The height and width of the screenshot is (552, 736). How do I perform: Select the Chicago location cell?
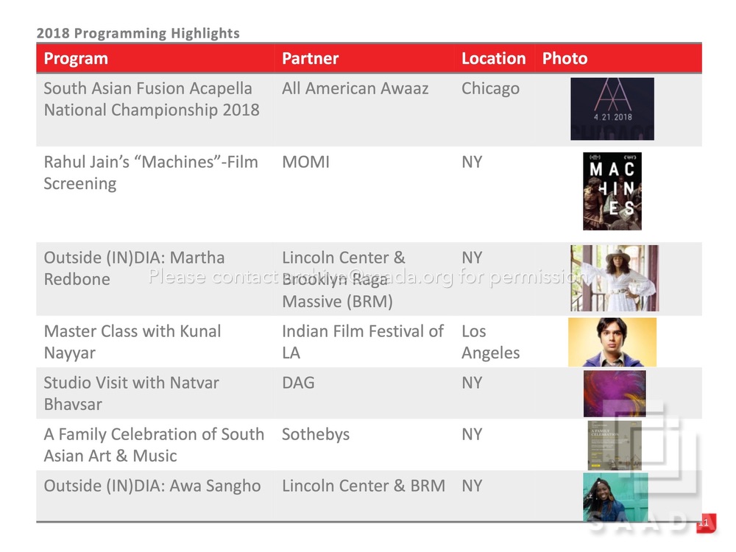click(490, 89)
